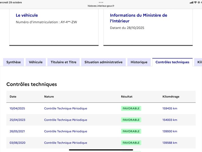Image resolution: width=202 pixels, height=152 pixels.
Task: Open the partially visible Kilométrage tab
Action: pos(198,62)
